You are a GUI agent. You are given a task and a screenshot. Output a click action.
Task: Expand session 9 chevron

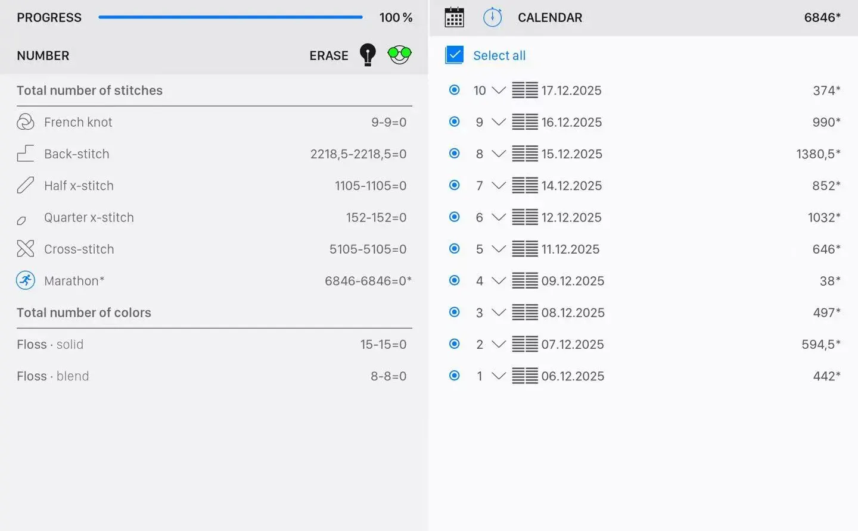pyautogui.click(x=499, y=122)
